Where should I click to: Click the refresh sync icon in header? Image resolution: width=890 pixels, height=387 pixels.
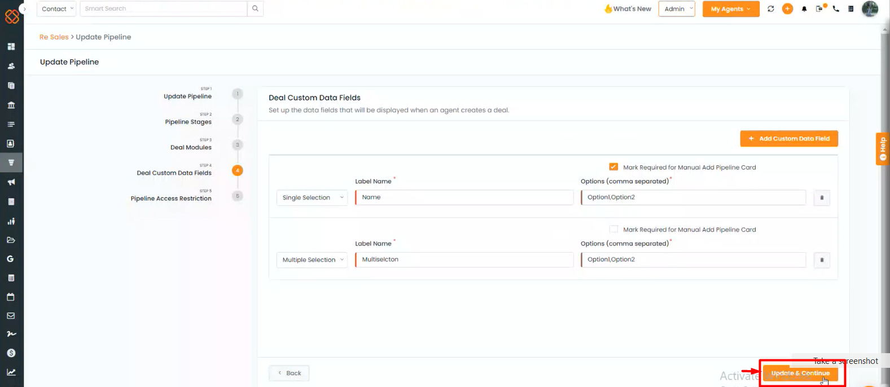[770, 9]
